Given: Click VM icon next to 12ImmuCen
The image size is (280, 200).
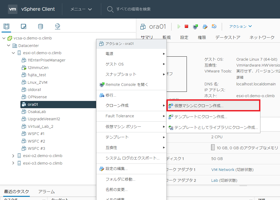Looking at the screenshot, I should coord(24,68).
